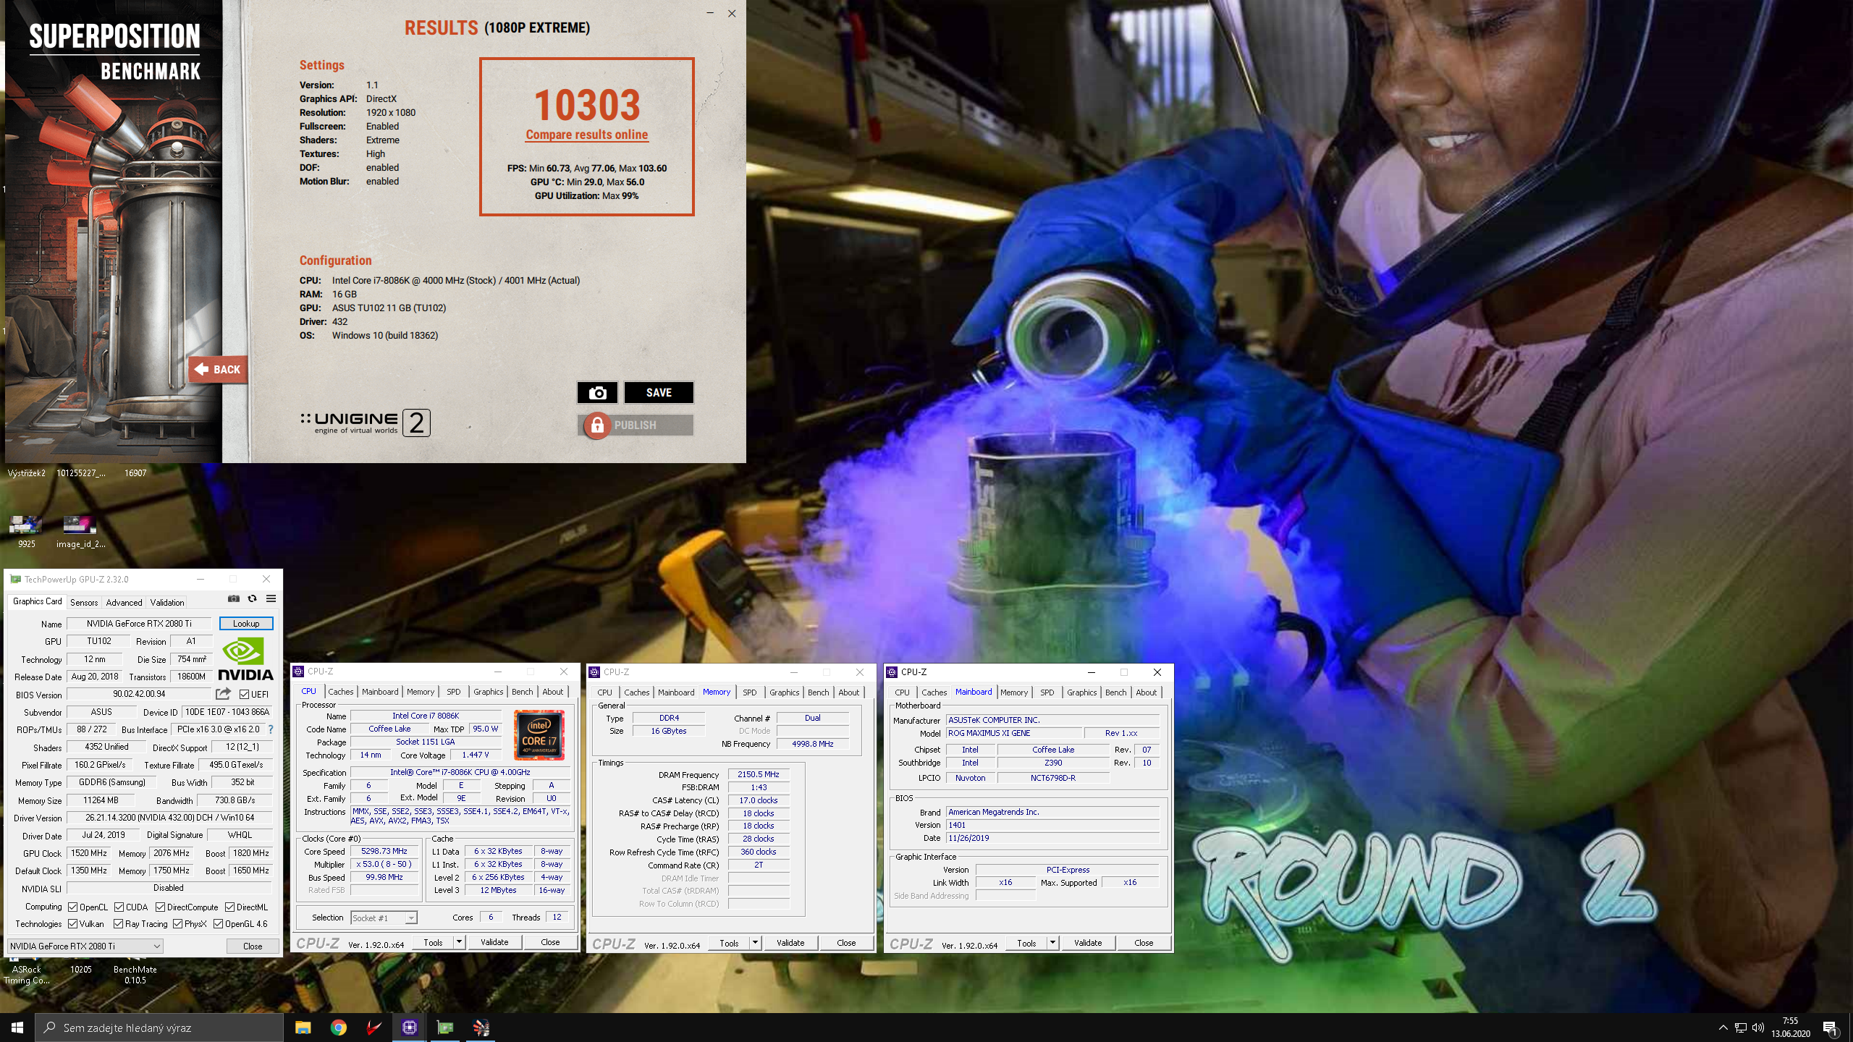
Task: Open File Explorer from taskbar
Action: 303,1028
